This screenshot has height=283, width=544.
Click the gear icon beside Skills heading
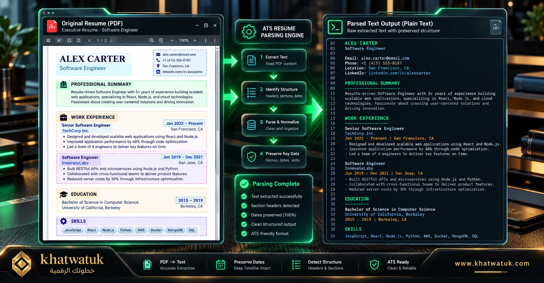(x=64, y=221)
